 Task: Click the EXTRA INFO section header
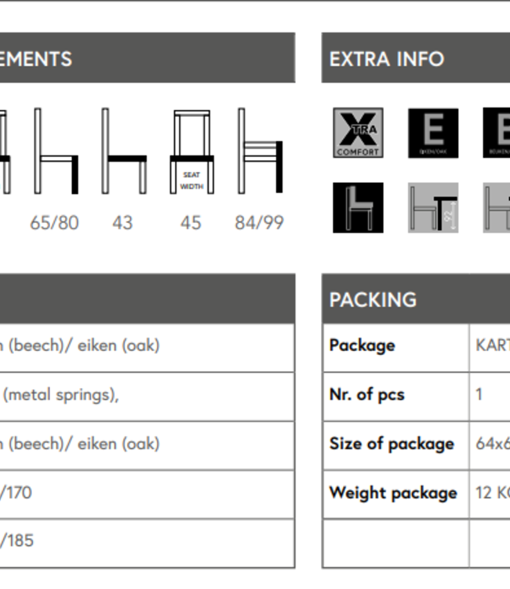click(x=387, y=59)
